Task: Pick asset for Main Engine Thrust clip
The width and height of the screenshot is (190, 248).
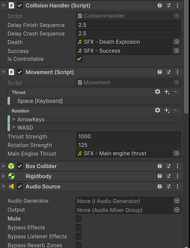Action: click(x=177, y=154)
